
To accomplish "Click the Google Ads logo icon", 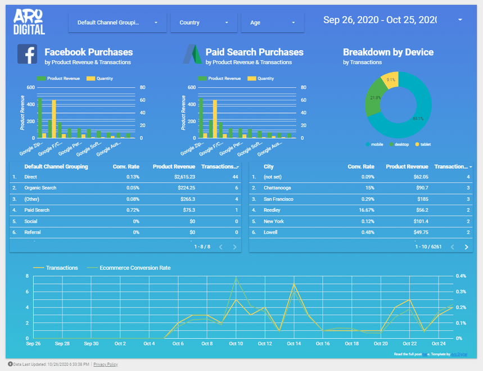I will click(192, 55).
